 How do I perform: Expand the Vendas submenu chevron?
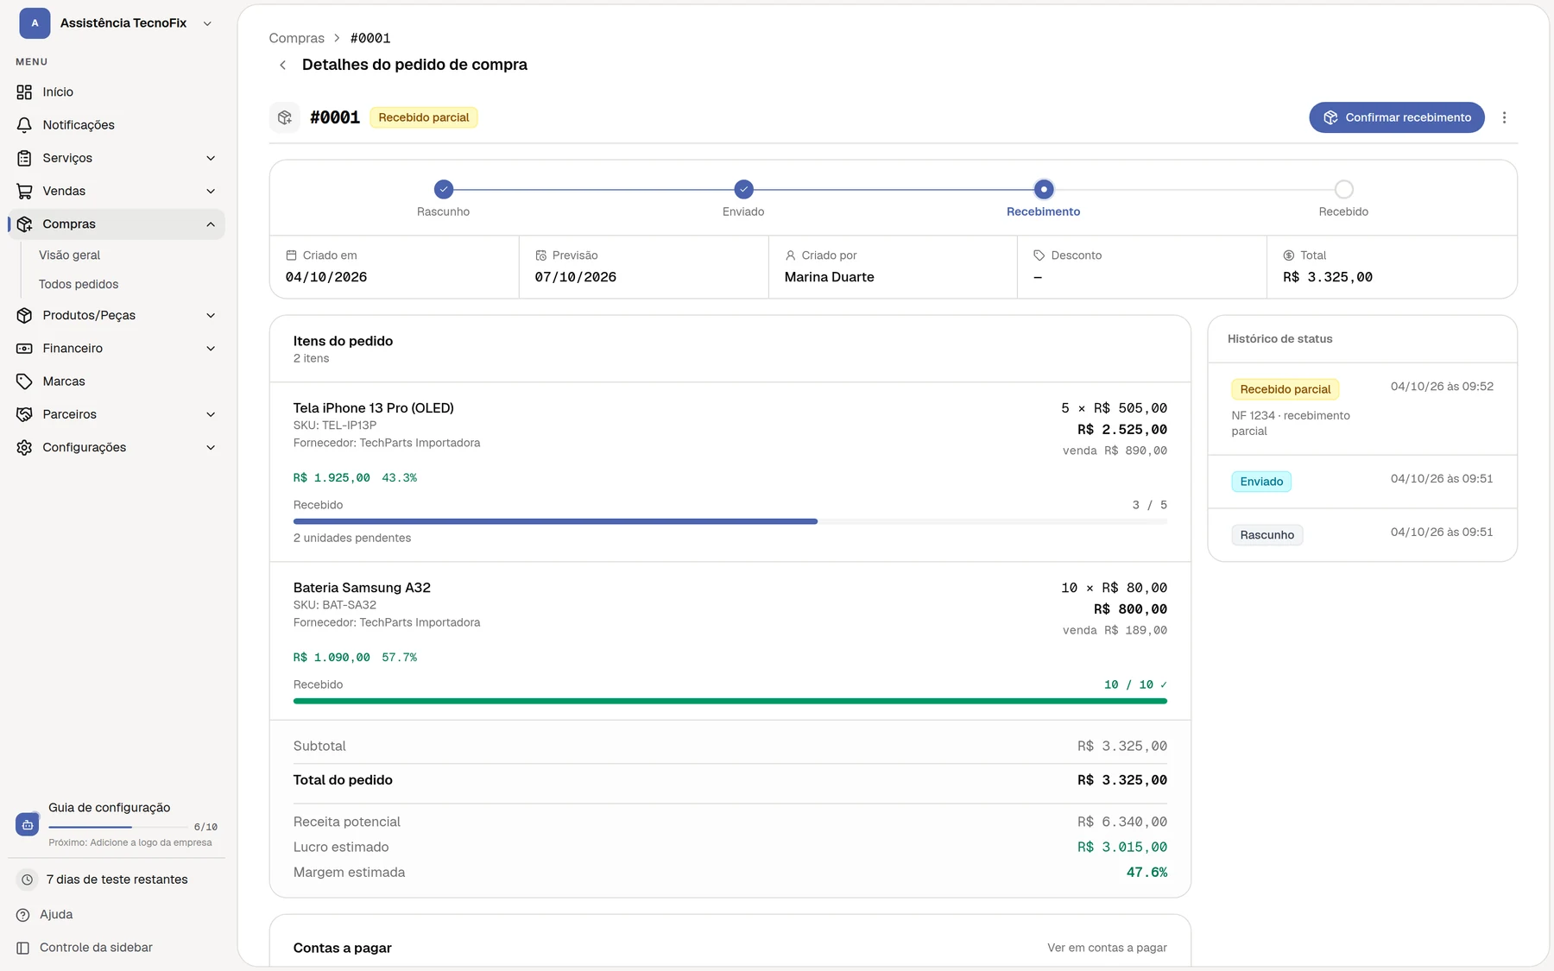pos(211,191)
